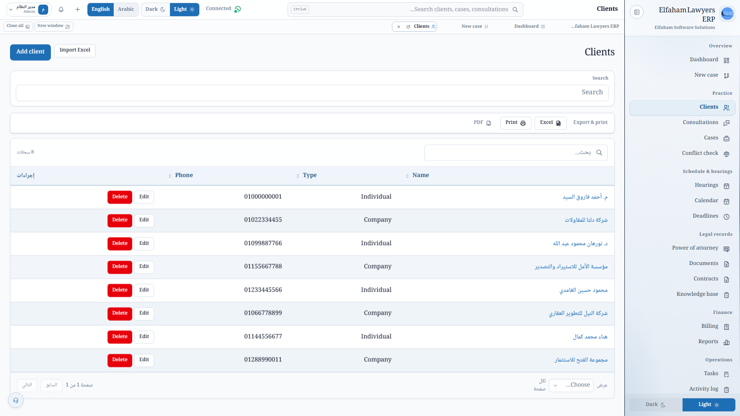Click the Import Excel button
740x416 pixels.
[75, 50]
